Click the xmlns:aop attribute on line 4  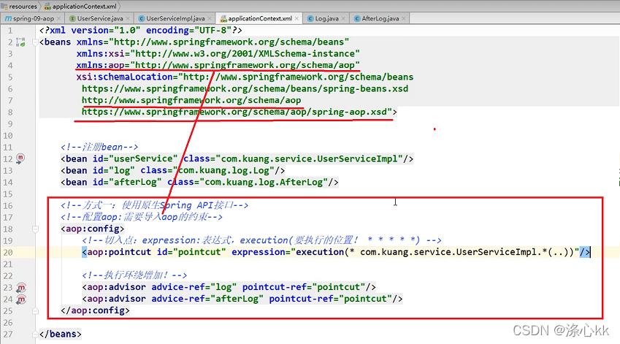(218, 65)
